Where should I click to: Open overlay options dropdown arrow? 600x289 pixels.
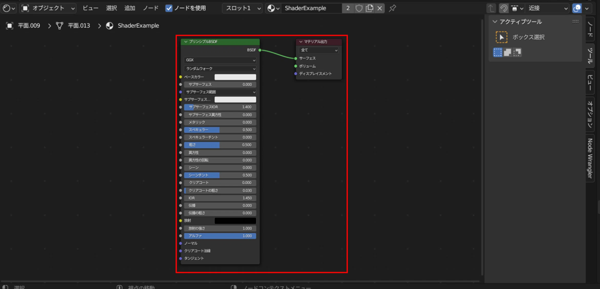point(587,8)
